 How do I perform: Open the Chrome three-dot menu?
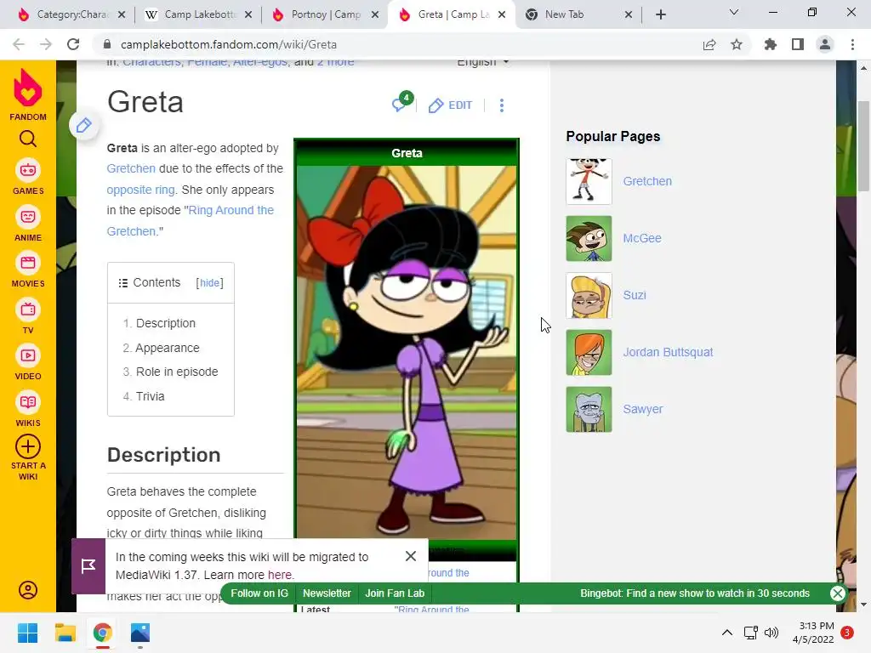[x=852, y=44]
